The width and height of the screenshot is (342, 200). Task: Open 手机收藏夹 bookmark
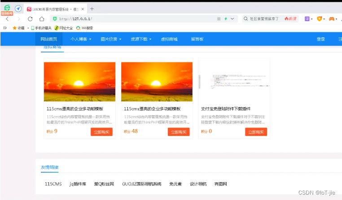click(41, 28)
